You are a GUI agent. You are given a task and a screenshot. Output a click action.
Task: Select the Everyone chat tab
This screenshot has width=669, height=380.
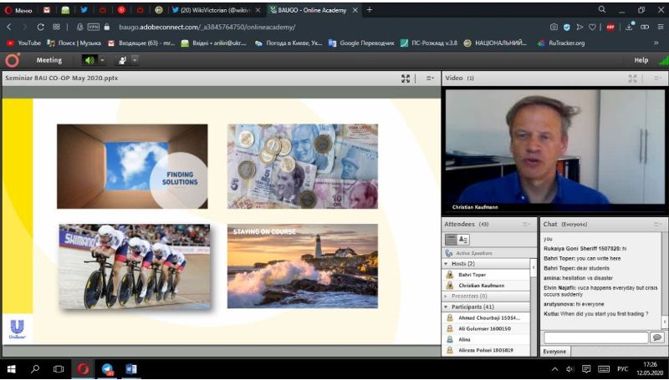click(x=556, y=352)
